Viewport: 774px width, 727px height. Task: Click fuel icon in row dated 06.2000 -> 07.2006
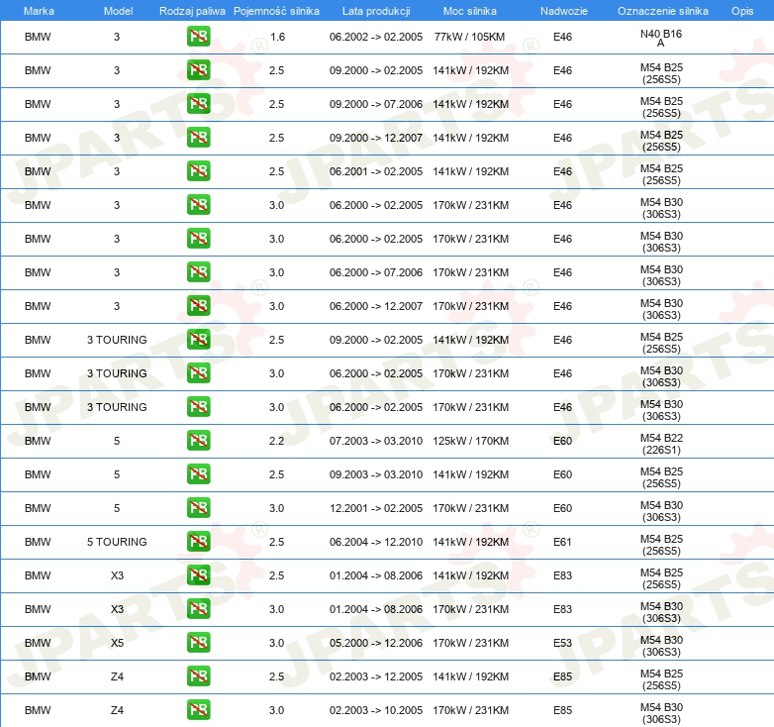[198, 272]
